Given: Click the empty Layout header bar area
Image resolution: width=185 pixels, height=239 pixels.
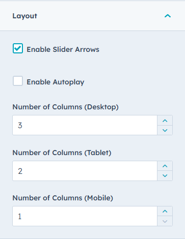Looking at the screenshot, I should click(x=100, y=16).
